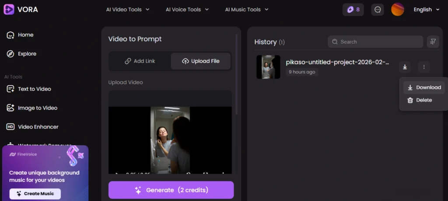Click the download icon on pikaso history item

click(405, 67)
